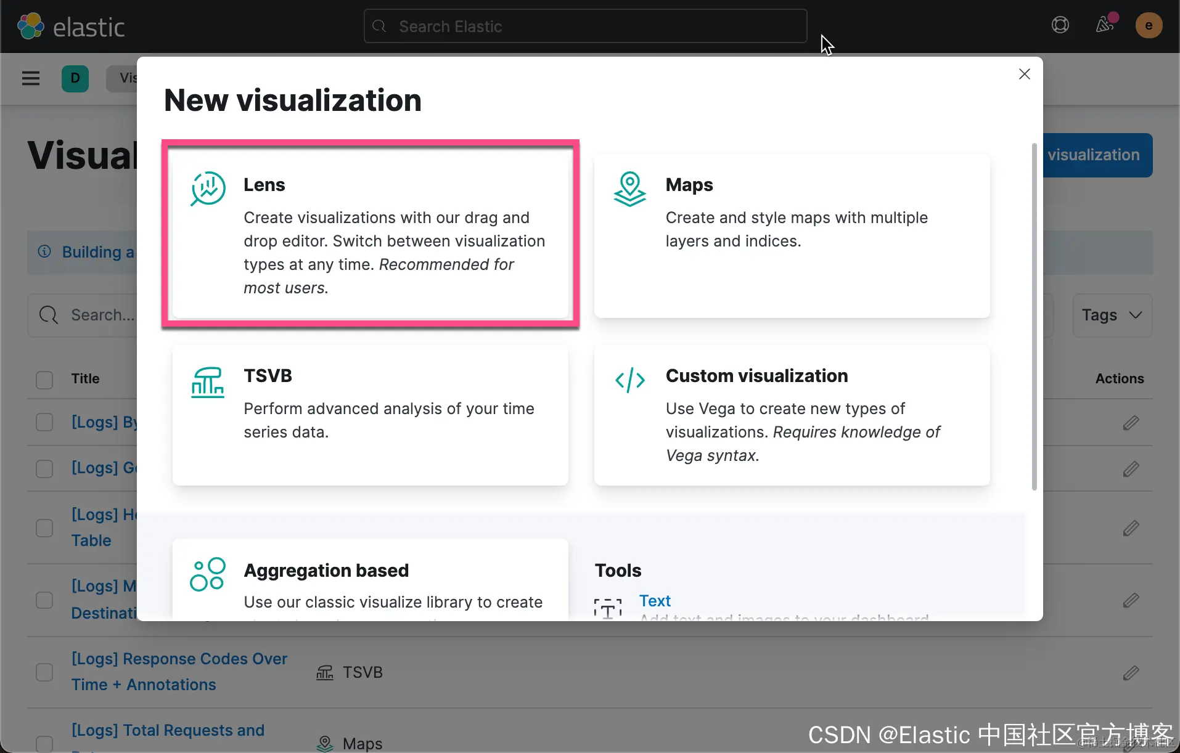Open the [Logs] M… Destination link
Image resolution: width=1180 pixels, height=753 pixels.
104,599
